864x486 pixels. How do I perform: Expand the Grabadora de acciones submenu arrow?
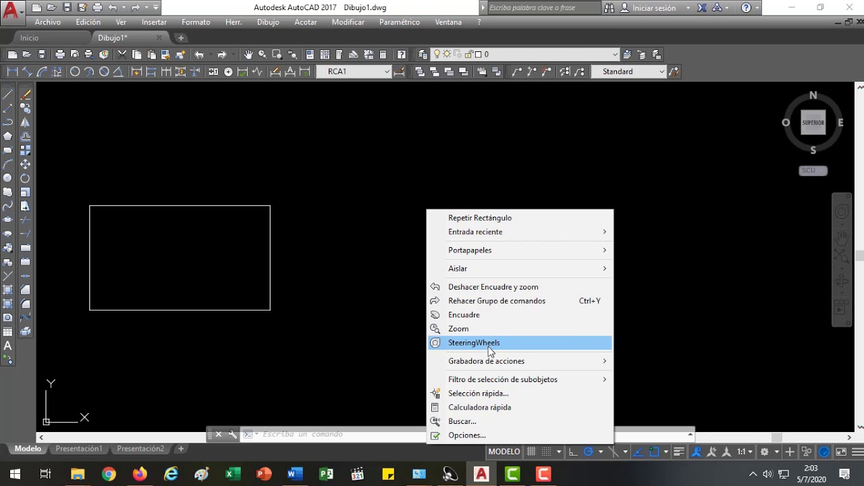click(x=604, y=361)
